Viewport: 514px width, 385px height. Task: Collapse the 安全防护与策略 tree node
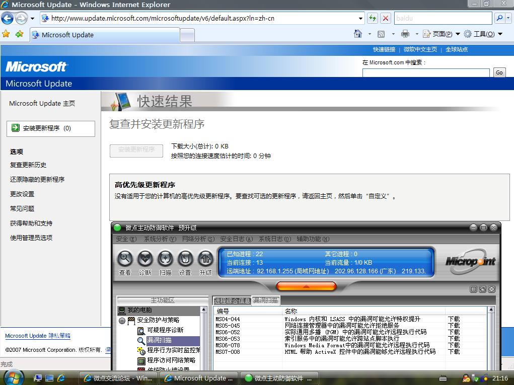coord(122,321)
